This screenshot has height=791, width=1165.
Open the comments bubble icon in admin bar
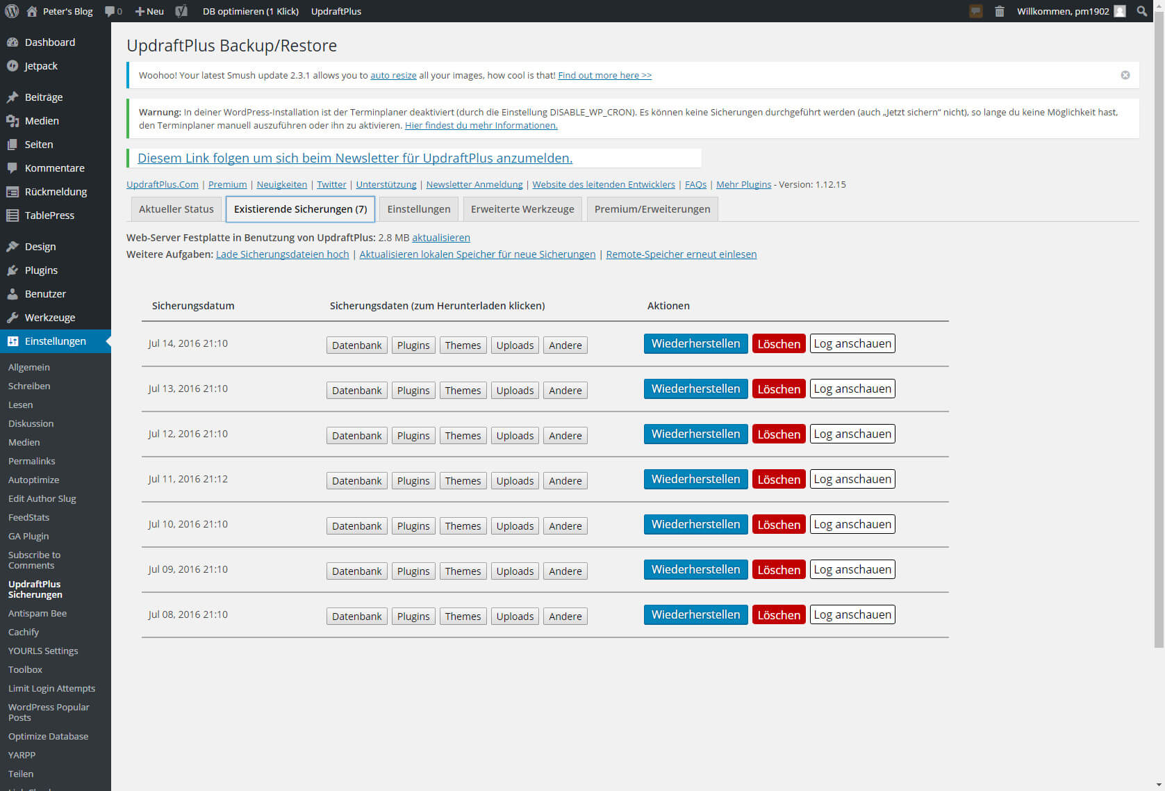pyautogui.click(x=110, y=11)
